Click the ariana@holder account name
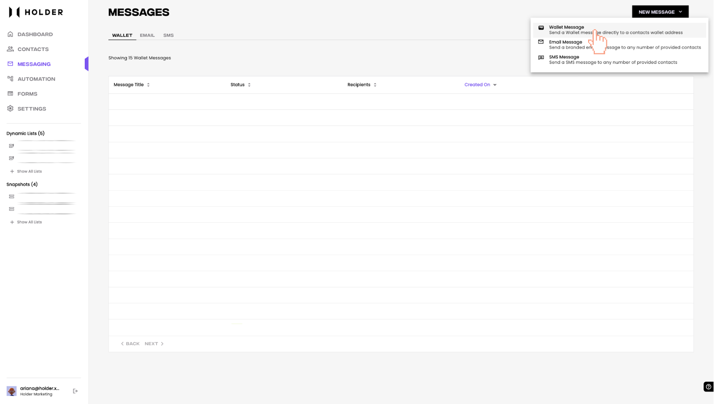This screenshot has height=404, width=714. 39,388
